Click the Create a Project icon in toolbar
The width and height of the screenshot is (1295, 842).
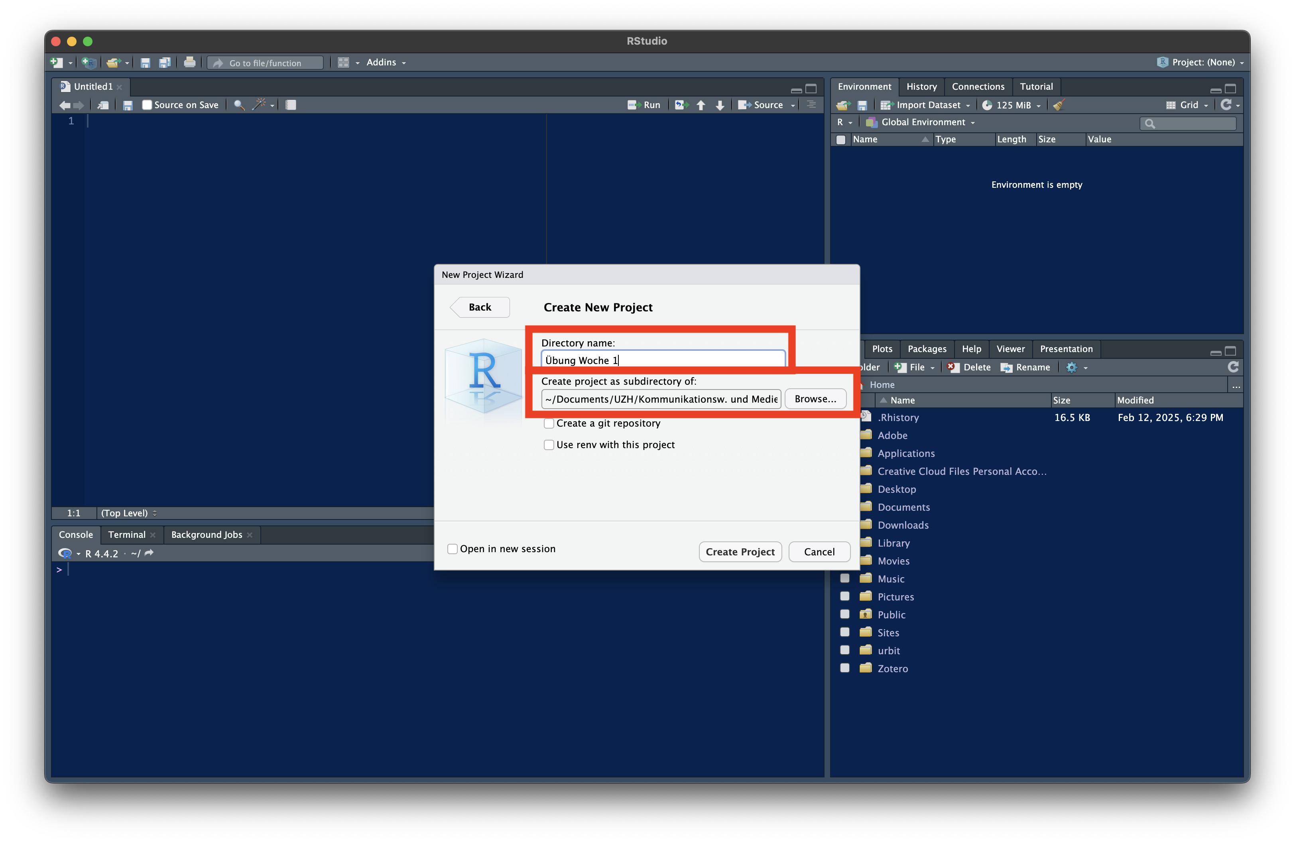(x=88, y=63)
